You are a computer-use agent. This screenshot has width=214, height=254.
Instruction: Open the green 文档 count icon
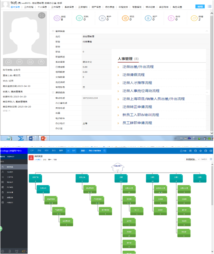79,18
